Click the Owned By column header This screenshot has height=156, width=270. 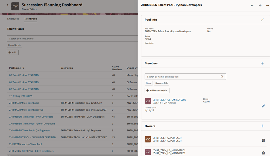click(x=132, y=68)
